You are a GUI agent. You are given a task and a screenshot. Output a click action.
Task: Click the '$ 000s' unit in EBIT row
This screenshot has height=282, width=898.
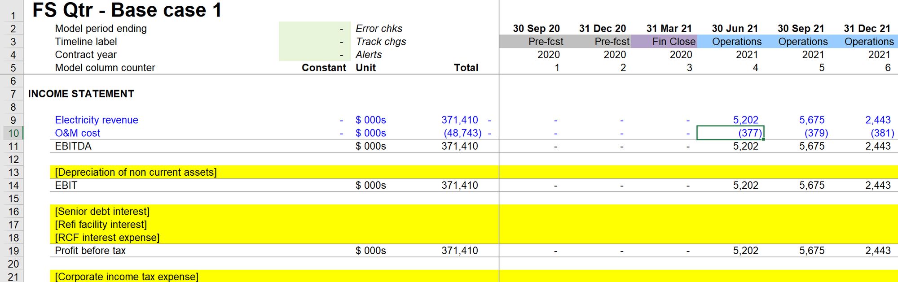click(370, 186)
